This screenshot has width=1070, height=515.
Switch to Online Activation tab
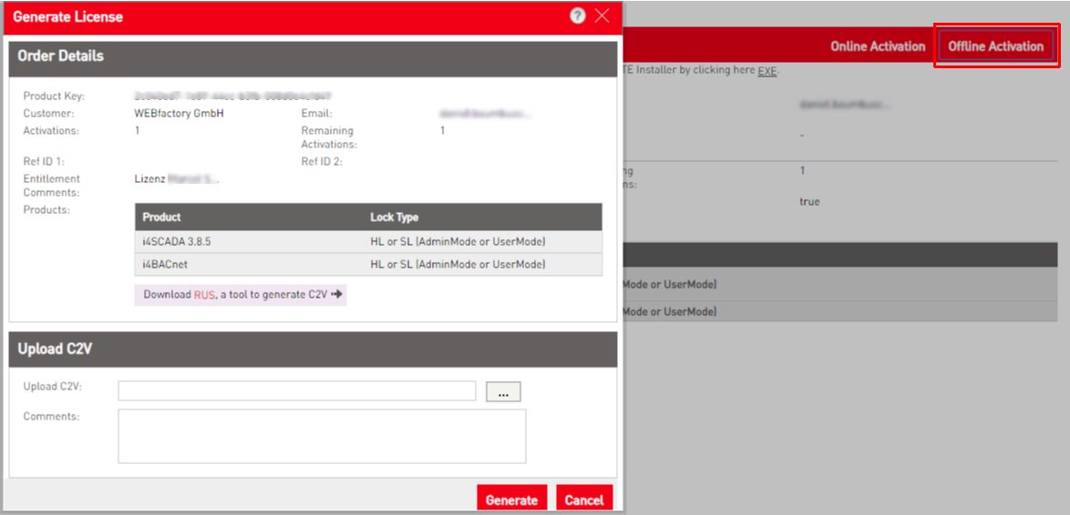(878, 46)
